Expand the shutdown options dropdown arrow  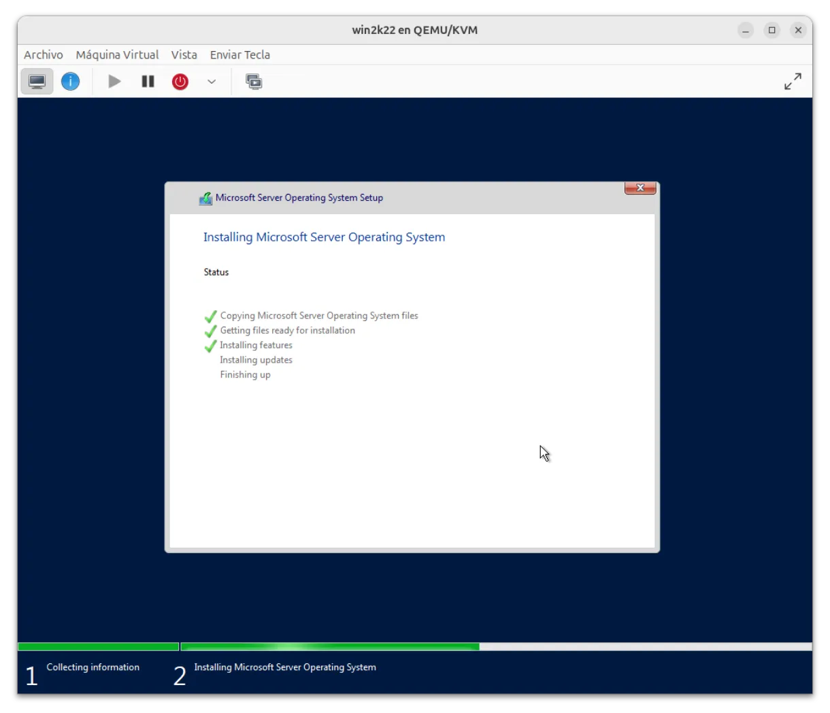point(212,82)
